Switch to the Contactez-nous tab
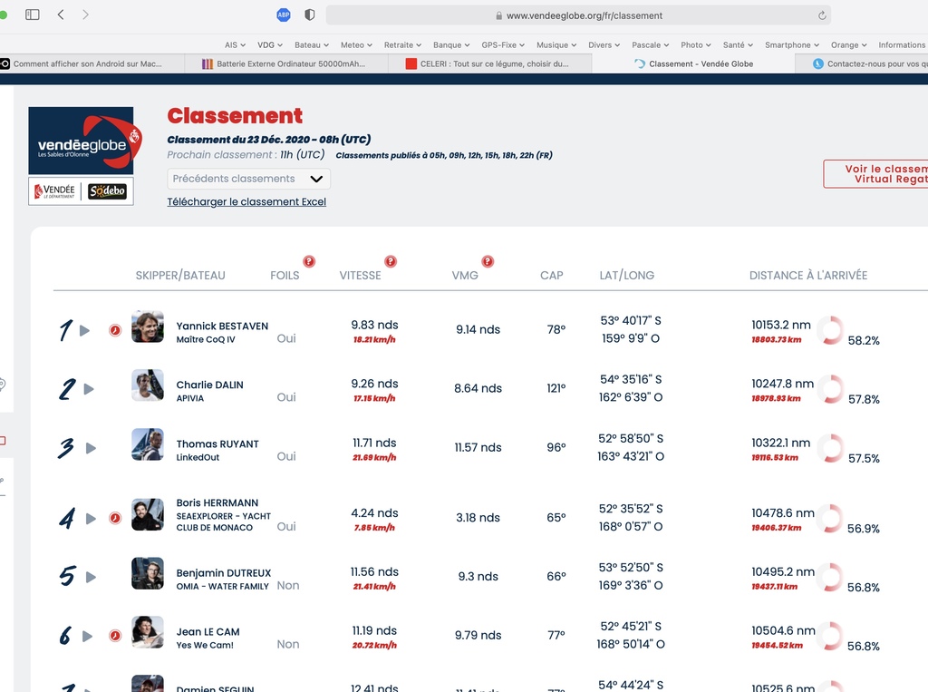 click(x=862, y=64)
